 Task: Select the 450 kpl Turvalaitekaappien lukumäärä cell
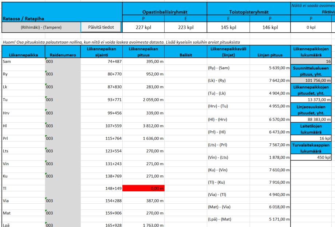coord(311,157)
